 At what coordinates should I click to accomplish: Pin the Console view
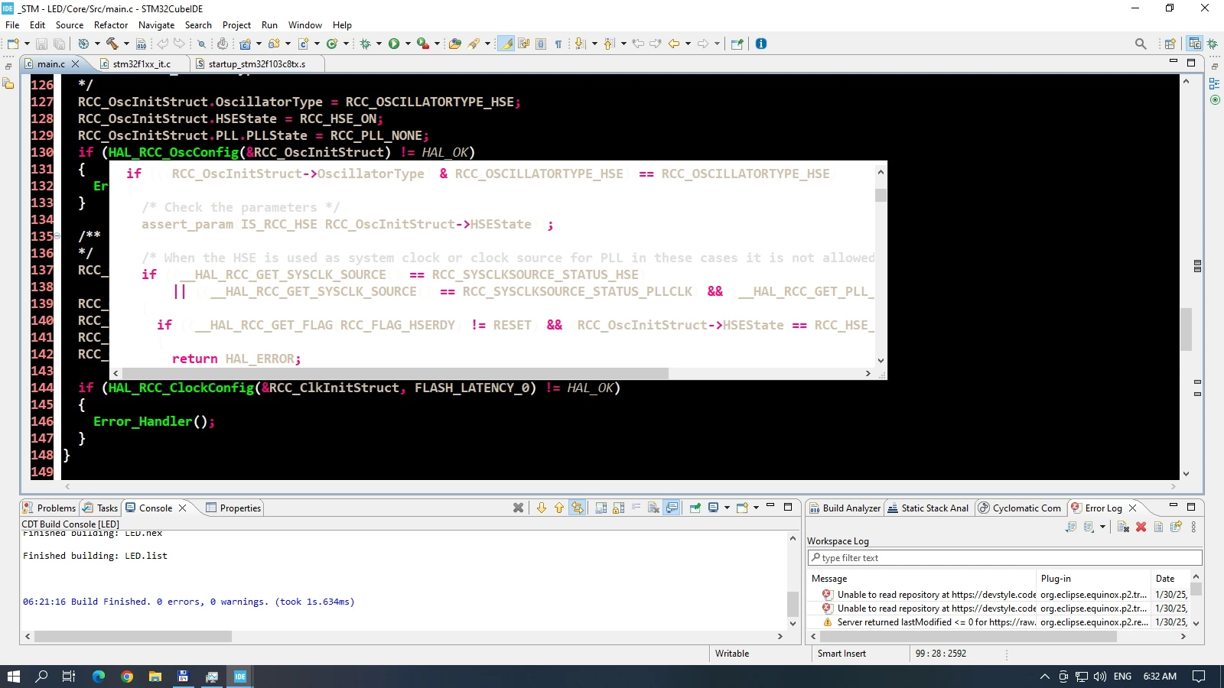(x=695, y=508)
